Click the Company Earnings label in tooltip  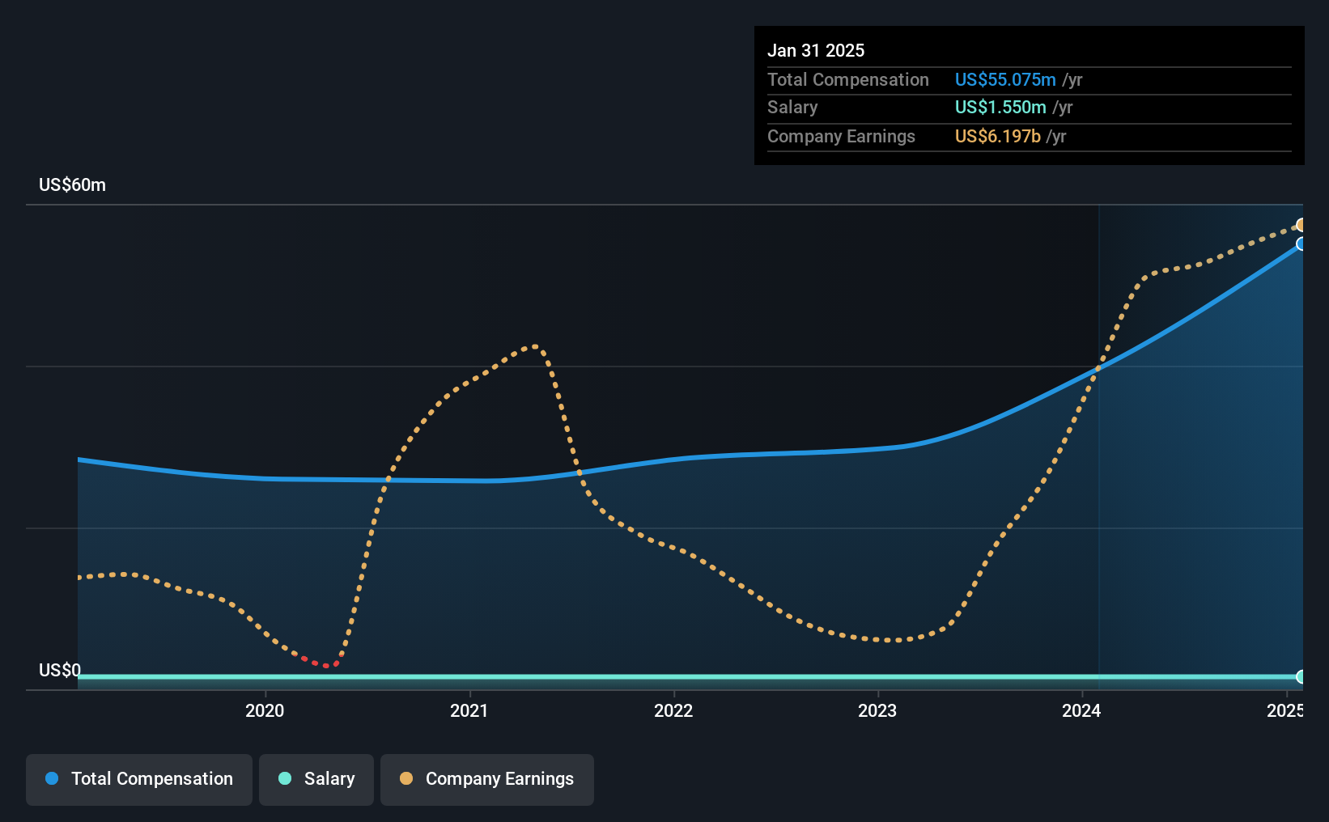[x=841, y=136]
